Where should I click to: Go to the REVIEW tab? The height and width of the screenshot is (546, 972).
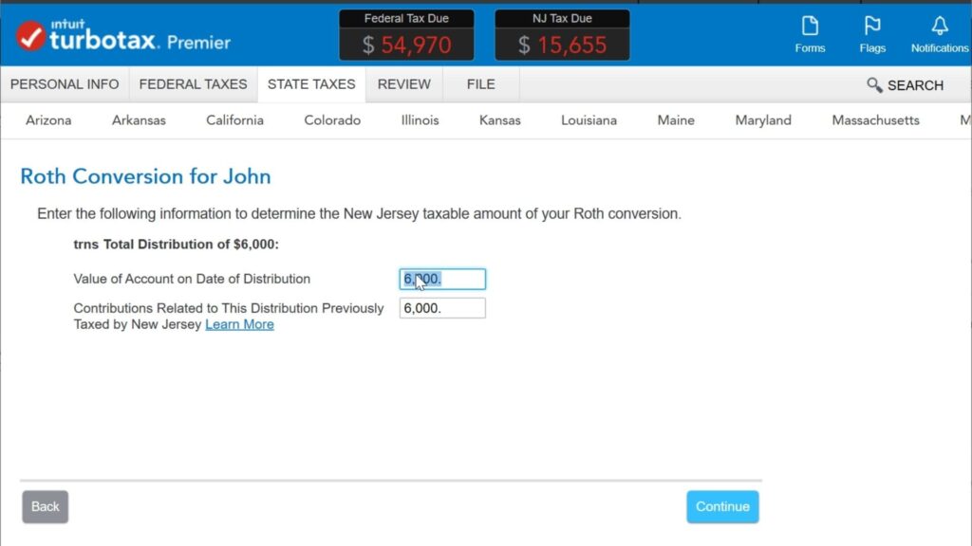pos(404,84)
